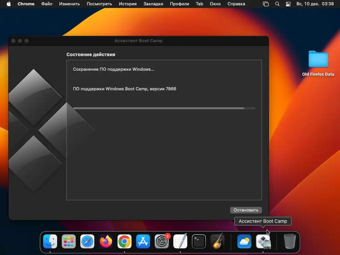This screenshot has height=255, width=340.
Task: Click Сохранение ПО поддержки Windows text
Action: (x=114, y=69)
